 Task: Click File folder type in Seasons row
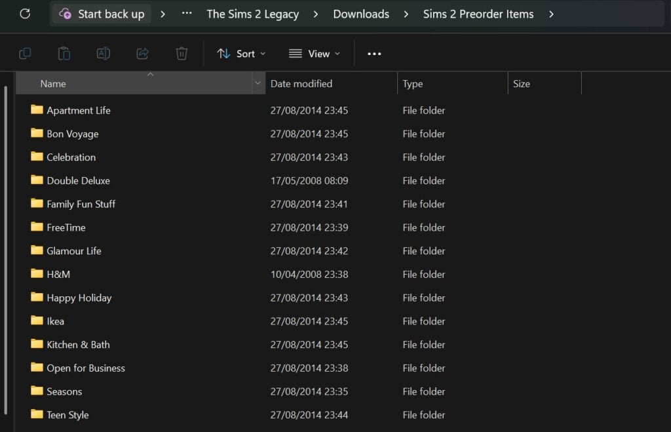(x=424, y=391)
